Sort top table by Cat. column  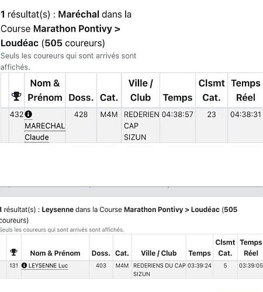click(109, 98)
